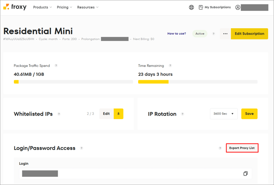Edit the whitelisted IPs
Screen dimensions: 274x185
click(x=106, y=114)
